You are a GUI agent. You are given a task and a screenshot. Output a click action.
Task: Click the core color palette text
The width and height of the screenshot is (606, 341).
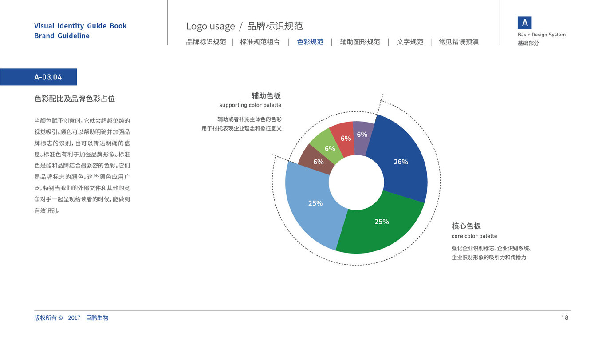click(474, 236)
